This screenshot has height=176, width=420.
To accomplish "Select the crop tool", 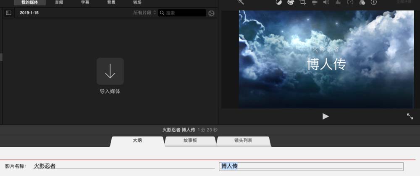I will 303,2.
